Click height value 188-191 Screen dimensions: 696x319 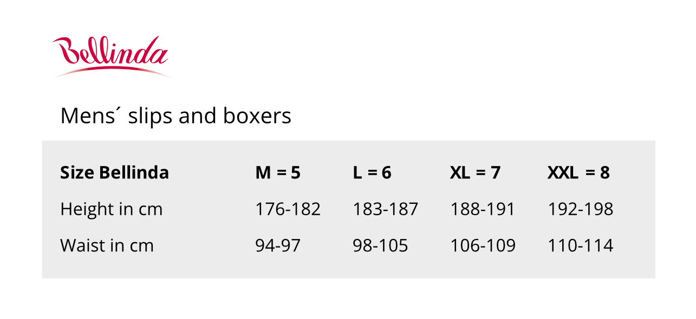tap(482, 209)
